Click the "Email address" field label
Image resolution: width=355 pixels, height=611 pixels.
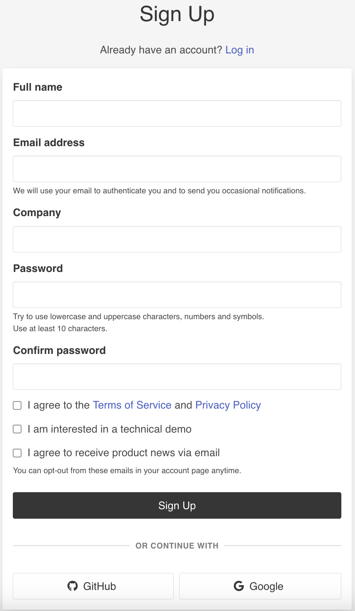click(49, 143)
